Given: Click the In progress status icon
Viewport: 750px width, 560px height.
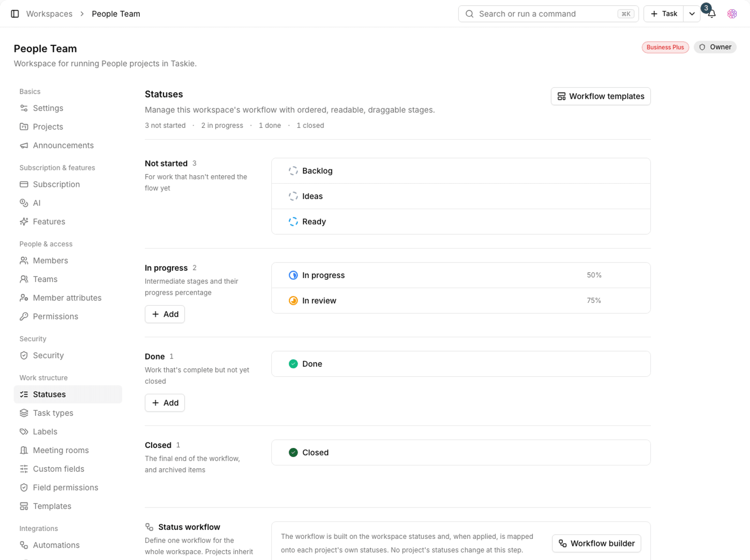Looking at the screenshot, I should tap(293, 275).
